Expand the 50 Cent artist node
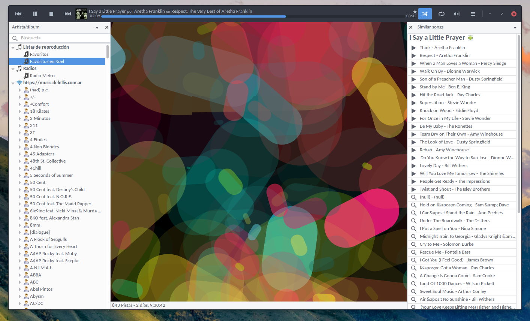 20,182
